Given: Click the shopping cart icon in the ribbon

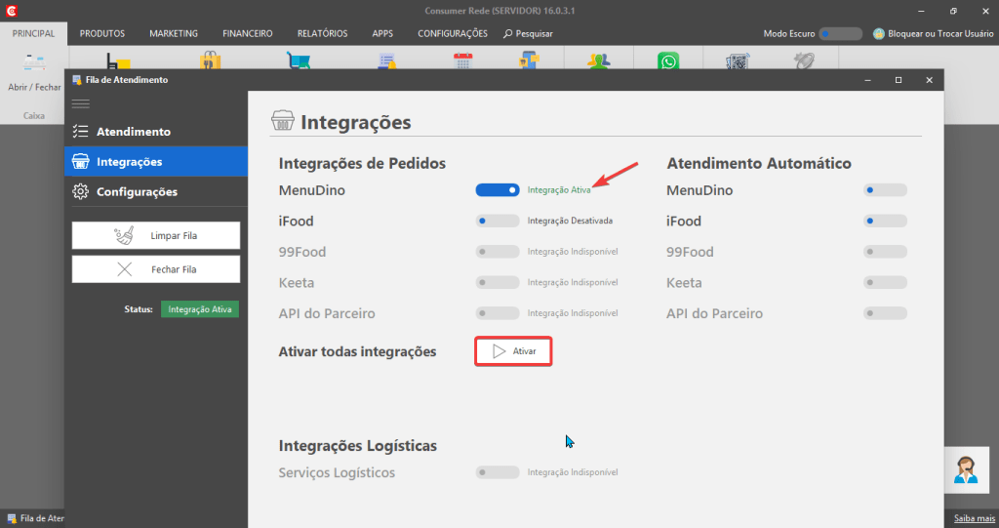Looking at the screenshot, I should (x=299, y=61).
